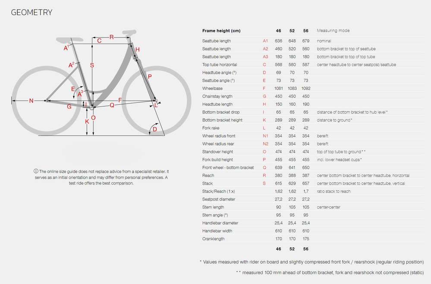This screenshot has height=284, width=431.
Task: Click the K bottom bracket height marker on the diagram
Action: point(87,122)
